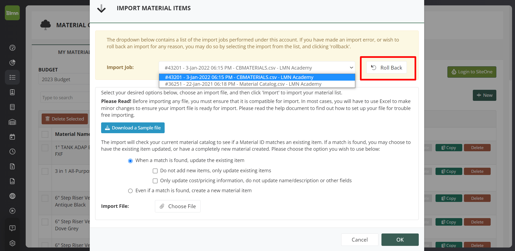Viewport: 515px width, 251px height.
Task: Click the LMN logo in the sidebar
Action: click(x=12, y=13)
